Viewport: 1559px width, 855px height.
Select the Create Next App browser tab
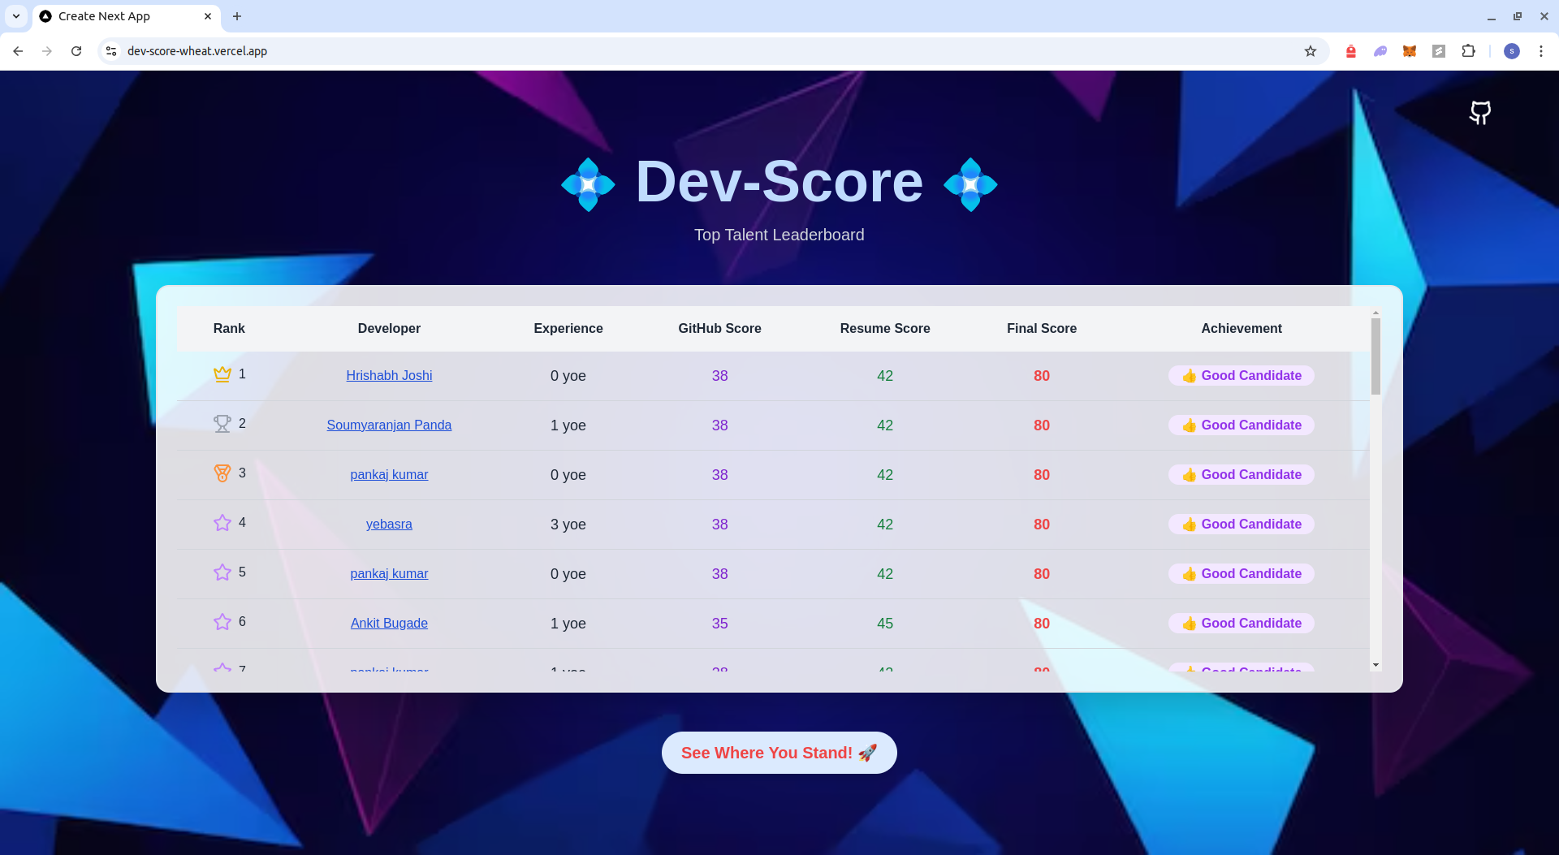coord(114,16)
